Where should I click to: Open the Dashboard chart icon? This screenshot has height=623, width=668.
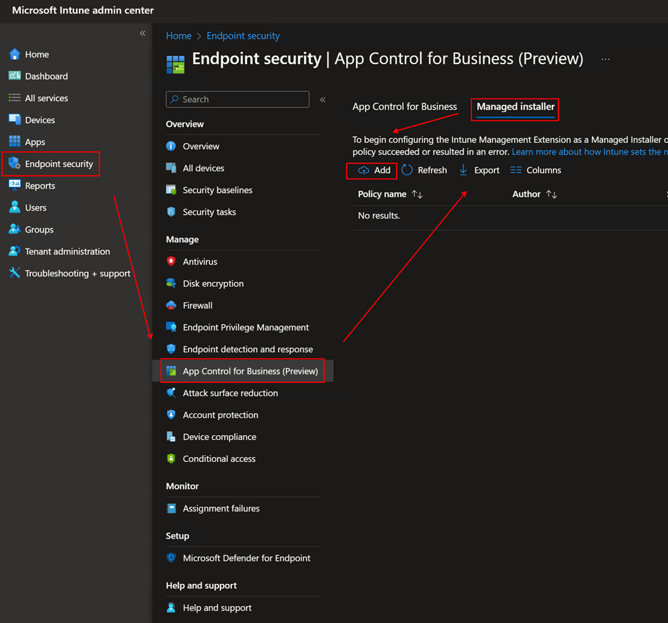point(15,76)
